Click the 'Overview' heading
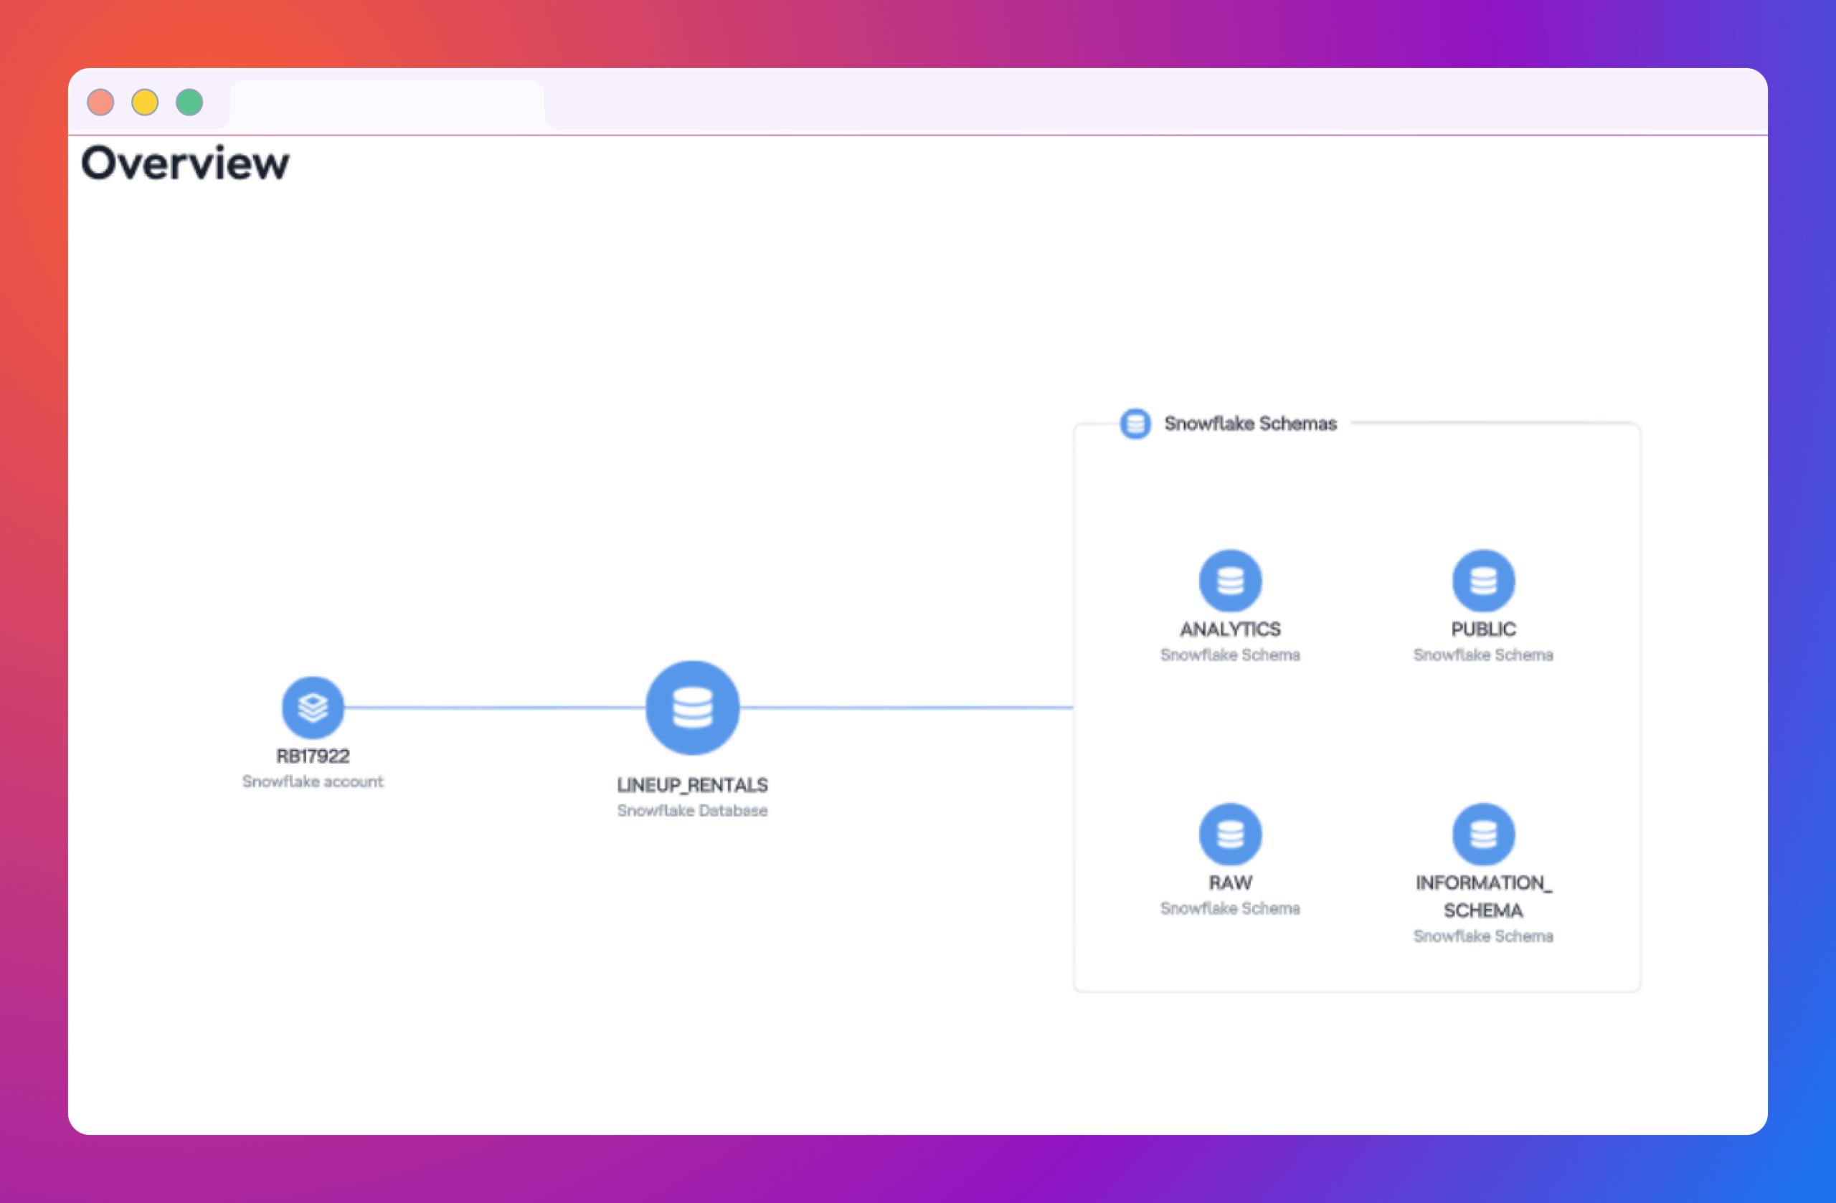Image resolution: width=1836 pixels, height=1203 pixels. coord(185,163)
